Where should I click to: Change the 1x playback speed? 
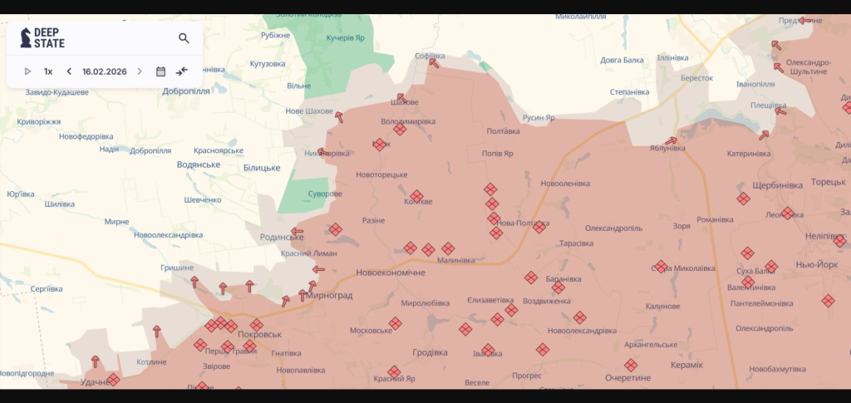(48, 71)
